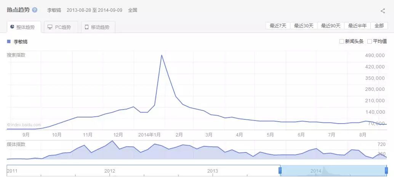Click 2012 on the bottom timeline
The width and height of the screenshot is (394, 184).
pos(110,171)
